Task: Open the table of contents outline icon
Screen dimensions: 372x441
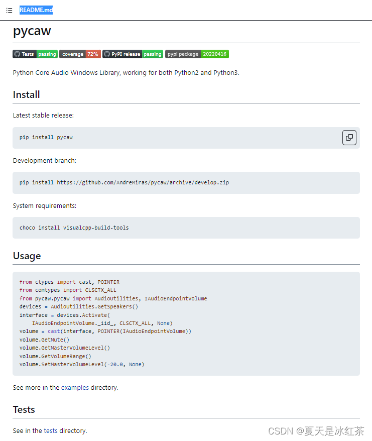Action: (x=9, y=11)
